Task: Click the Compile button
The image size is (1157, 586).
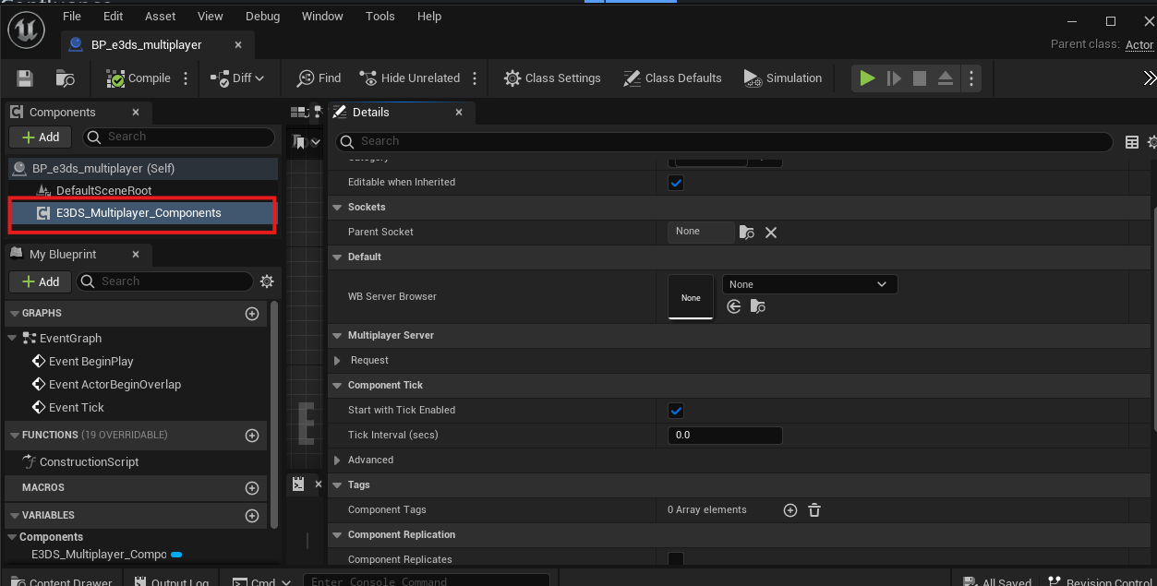Action: coord(139,78)
